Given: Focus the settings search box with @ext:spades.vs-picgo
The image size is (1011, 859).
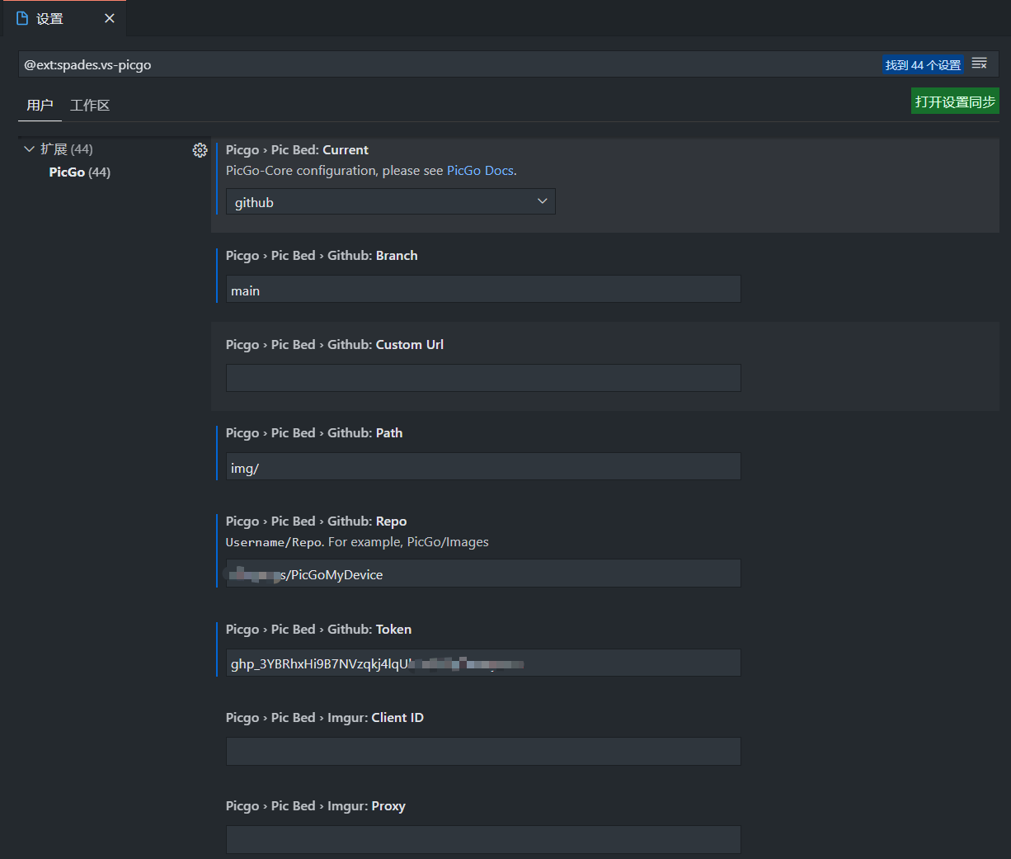Looking at the screenshot, I should tap(449, 64).
